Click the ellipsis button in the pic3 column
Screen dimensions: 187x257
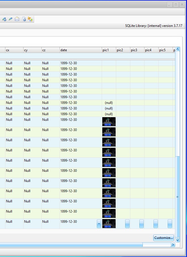pyautogui.click(x=141, y=224)
